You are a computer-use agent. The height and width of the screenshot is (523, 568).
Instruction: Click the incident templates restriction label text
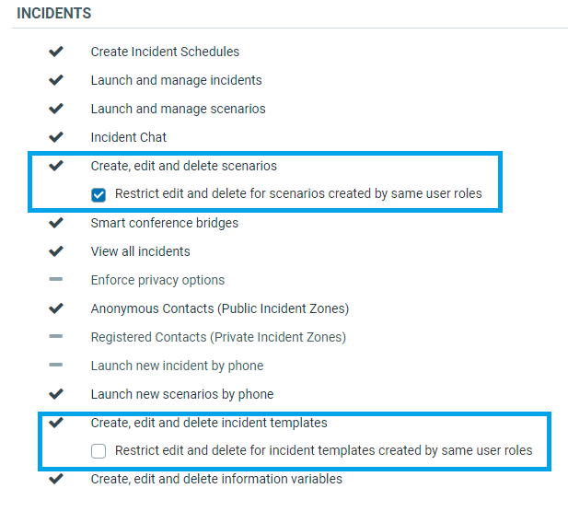tap(324, 450)
